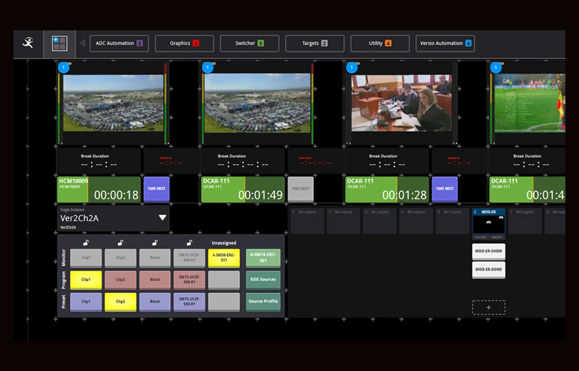Select the soccer field video preview

[x=530, y=103]
